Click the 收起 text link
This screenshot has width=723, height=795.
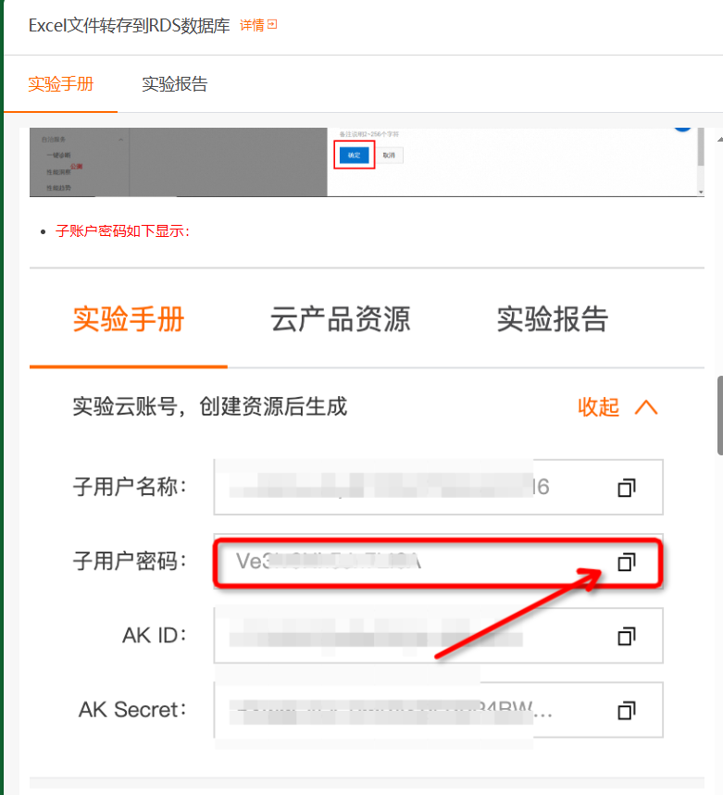(598, 407)
